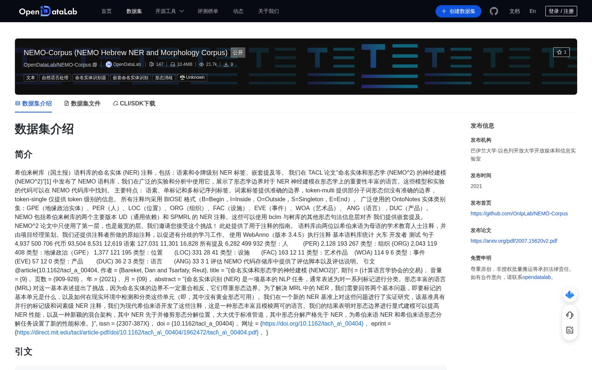This screenshot has height=370, width=592.
Task: Click the NEMO-Corpus dataset title
Action: coord(125,53)
